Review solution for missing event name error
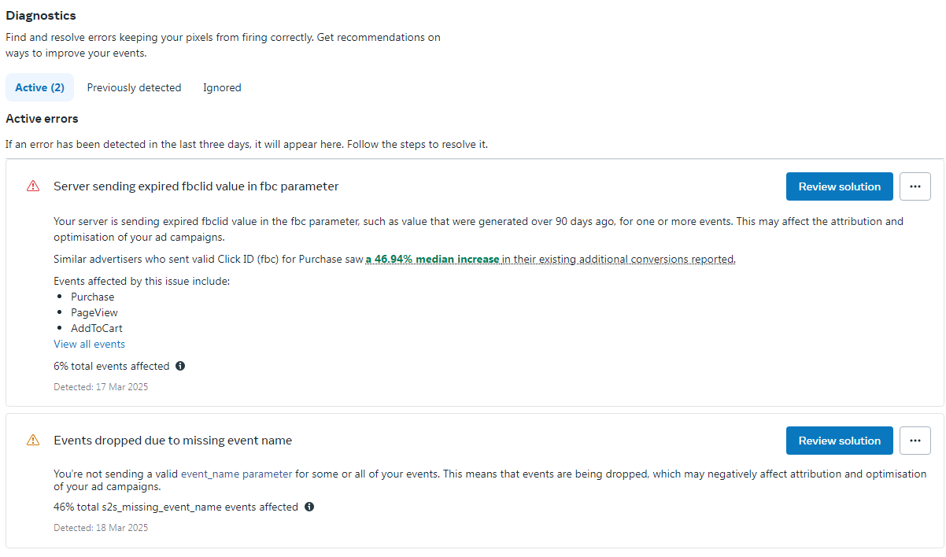 [839, 441]
